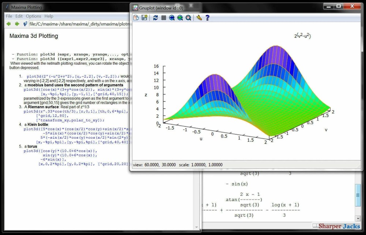Copy the plot using the clipboard icon
This screenshot has width=366, height=235.
(136, 18)
